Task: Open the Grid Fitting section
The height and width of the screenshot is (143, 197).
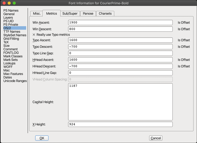Action: [11, 39]
